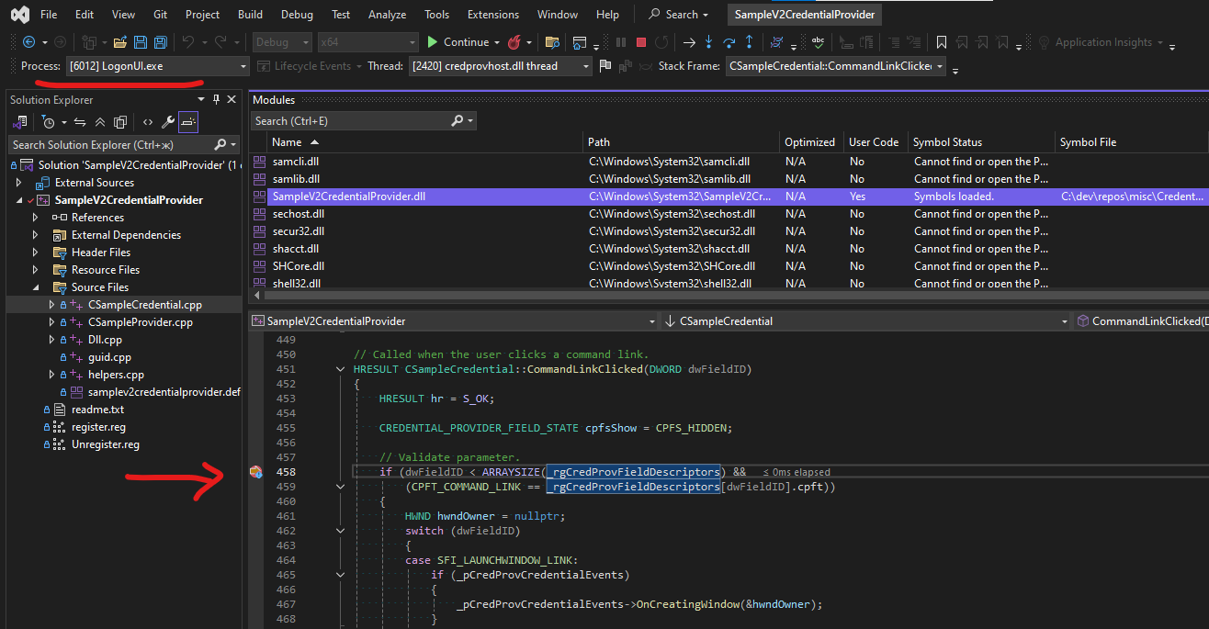This screenshot has height=629, width=1209.
Task: Open Properties wrench in Solution Explorer
Action: pos(167,122)
